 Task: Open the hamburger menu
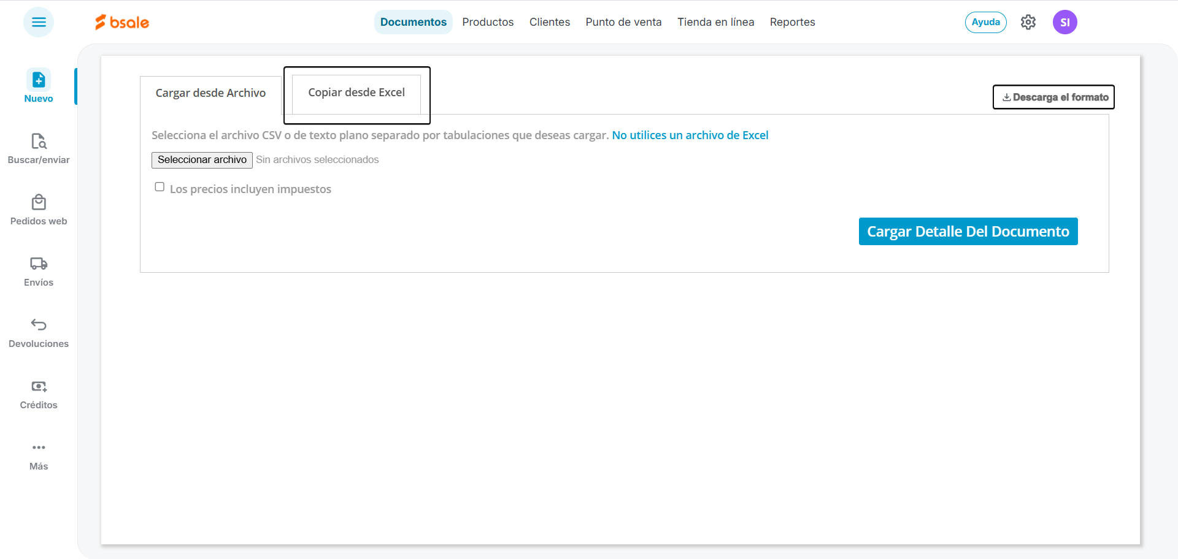(39, 22)
